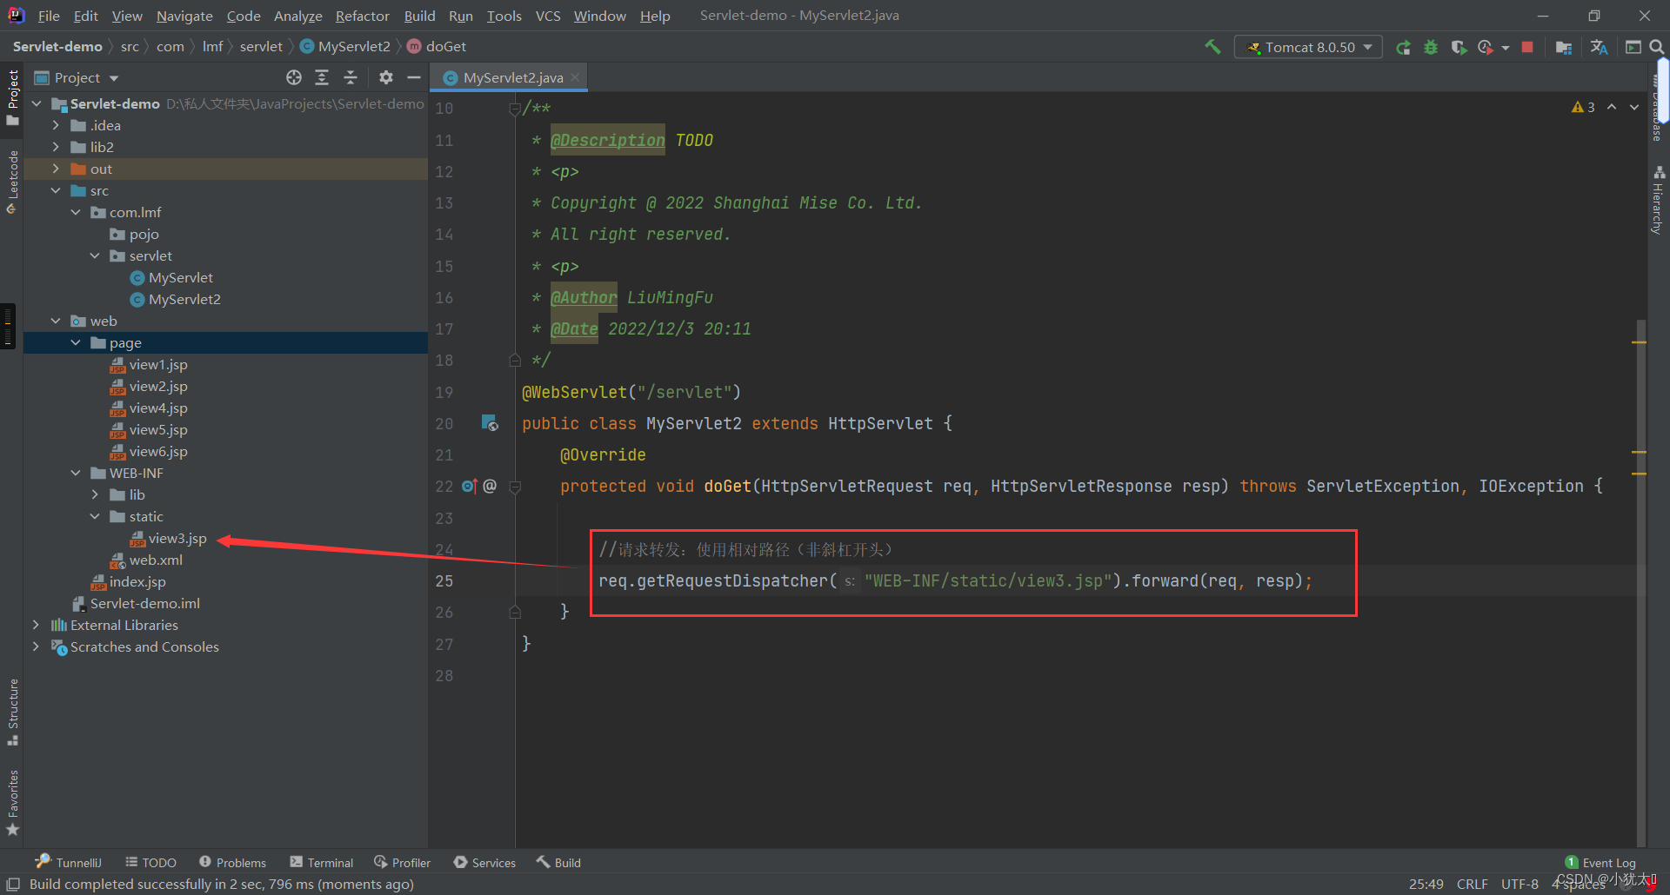Click the editor vertical scrollbar
This screenshot has width=1670, height=895.
1640,582
